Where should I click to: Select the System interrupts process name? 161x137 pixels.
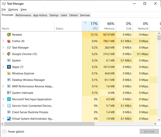pos(23,93)
